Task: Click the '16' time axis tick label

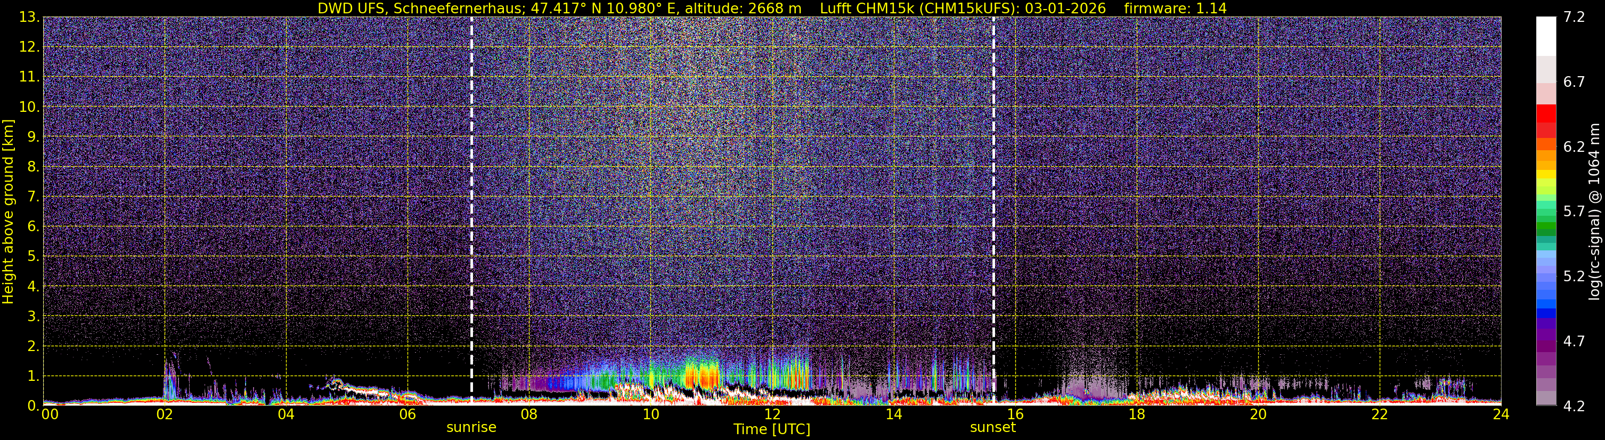Action: tap(1015, 414)
